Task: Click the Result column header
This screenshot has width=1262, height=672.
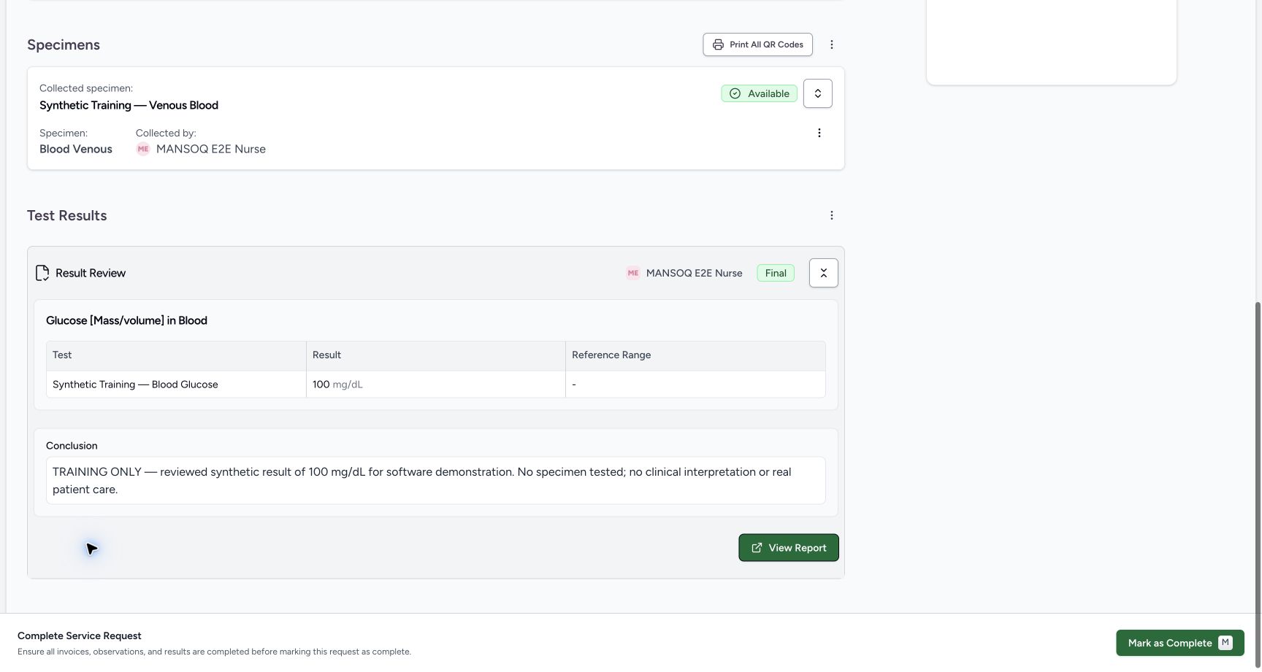Action: pos(435,355)
